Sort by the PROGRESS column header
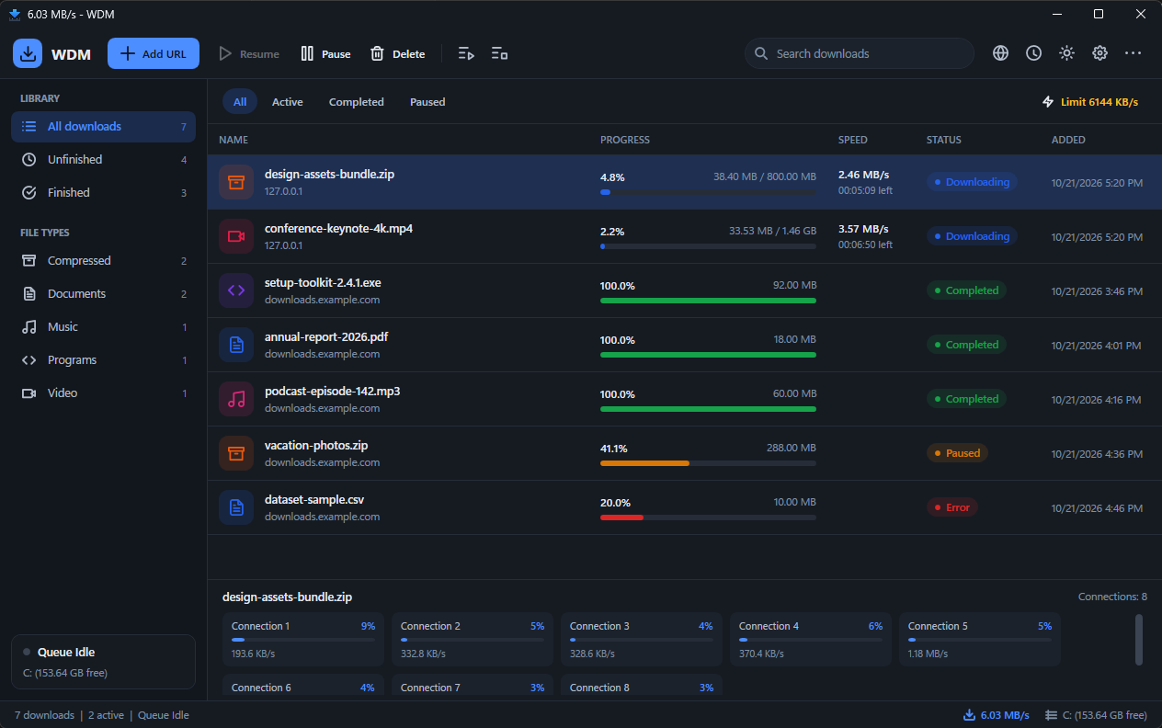The height and width of the screenshot is (728, 1162). 625,141
